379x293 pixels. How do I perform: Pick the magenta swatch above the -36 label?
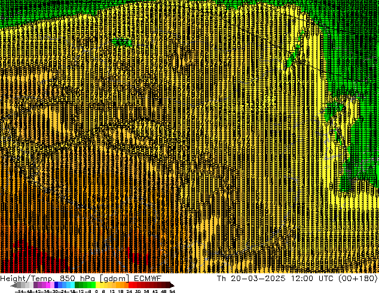48,285
